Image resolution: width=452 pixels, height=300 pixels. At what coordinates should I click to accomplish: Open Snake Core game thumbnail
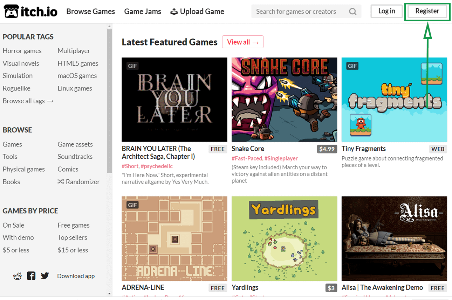coord(285,100)
